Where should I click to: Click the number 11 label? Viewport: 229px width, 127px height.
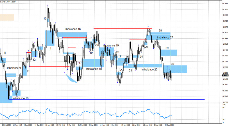(28, 71)
